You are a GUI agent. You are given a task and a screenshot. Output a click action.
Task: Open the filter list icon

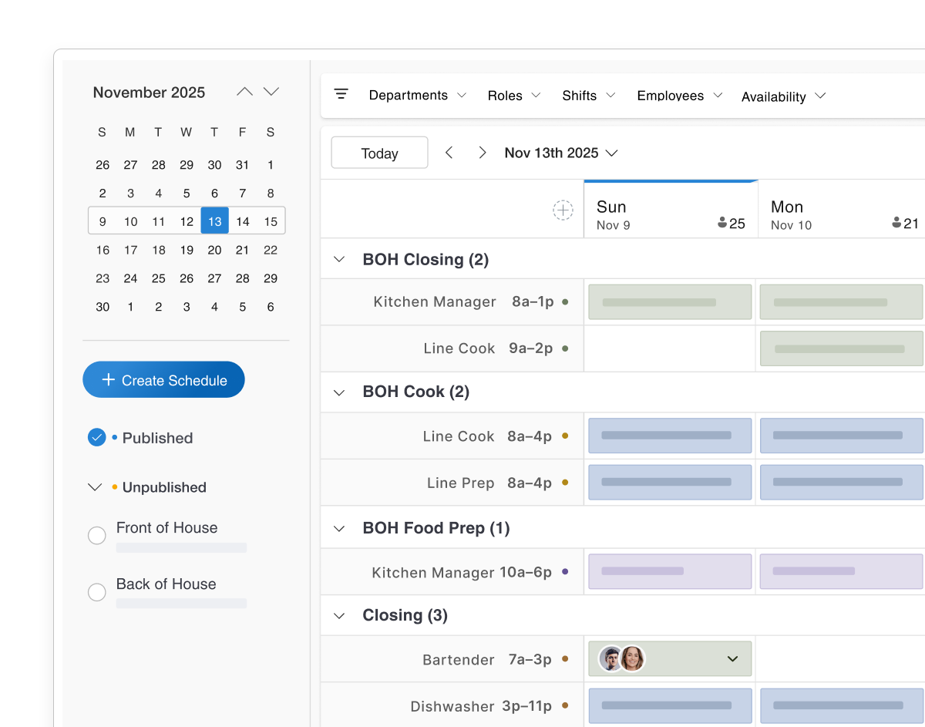tap(341, 94)
